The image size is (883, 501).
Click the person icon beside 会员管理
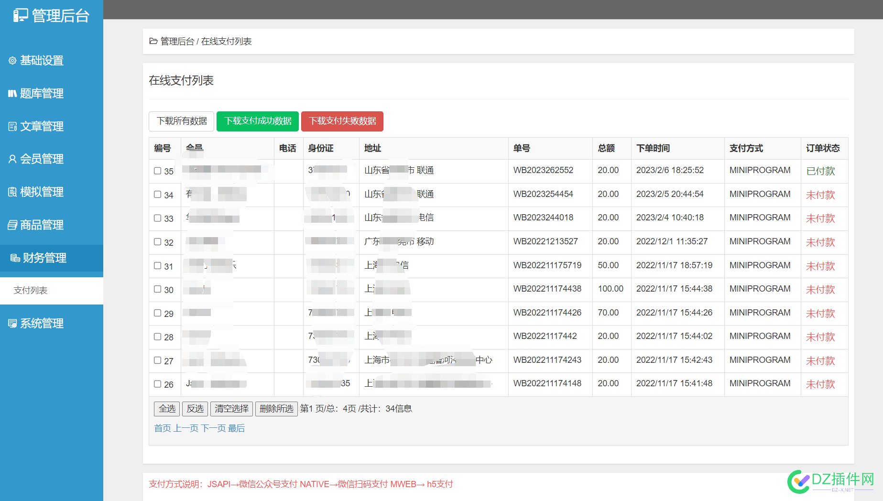(x=12, y=159)
